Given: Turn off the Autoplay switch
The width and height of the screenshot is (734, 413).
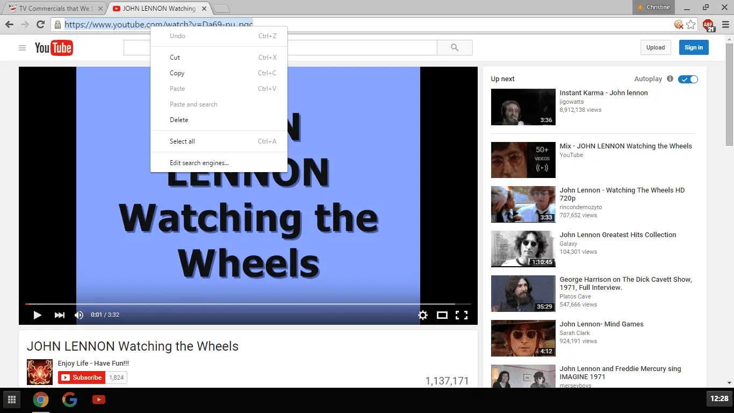Looking at the screenshot, I should (x=688, y=79).
